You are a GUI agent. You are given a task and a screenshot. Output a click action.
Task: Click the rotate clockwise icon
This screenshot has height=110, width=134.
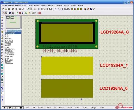coord(2,88)
